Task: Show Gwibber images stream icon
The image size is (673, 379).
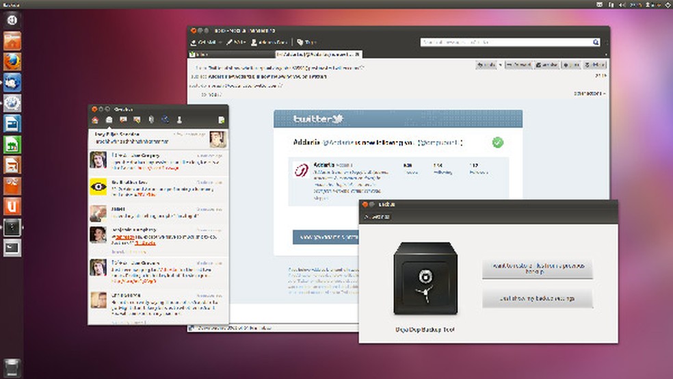Action: (x=137, y=120)
